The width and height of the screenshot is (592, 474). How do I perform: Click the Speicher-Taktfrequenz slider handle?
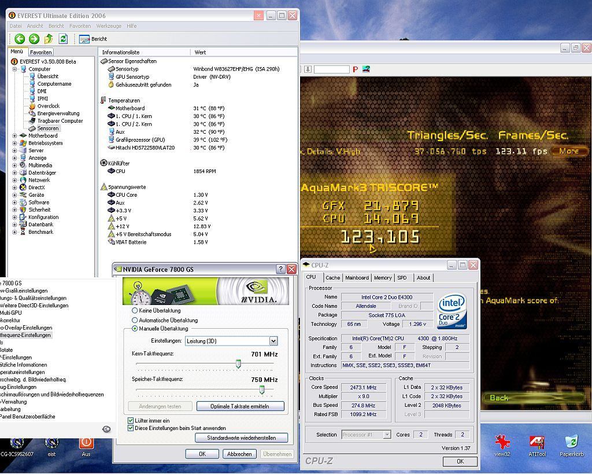[x=262, y=390]
